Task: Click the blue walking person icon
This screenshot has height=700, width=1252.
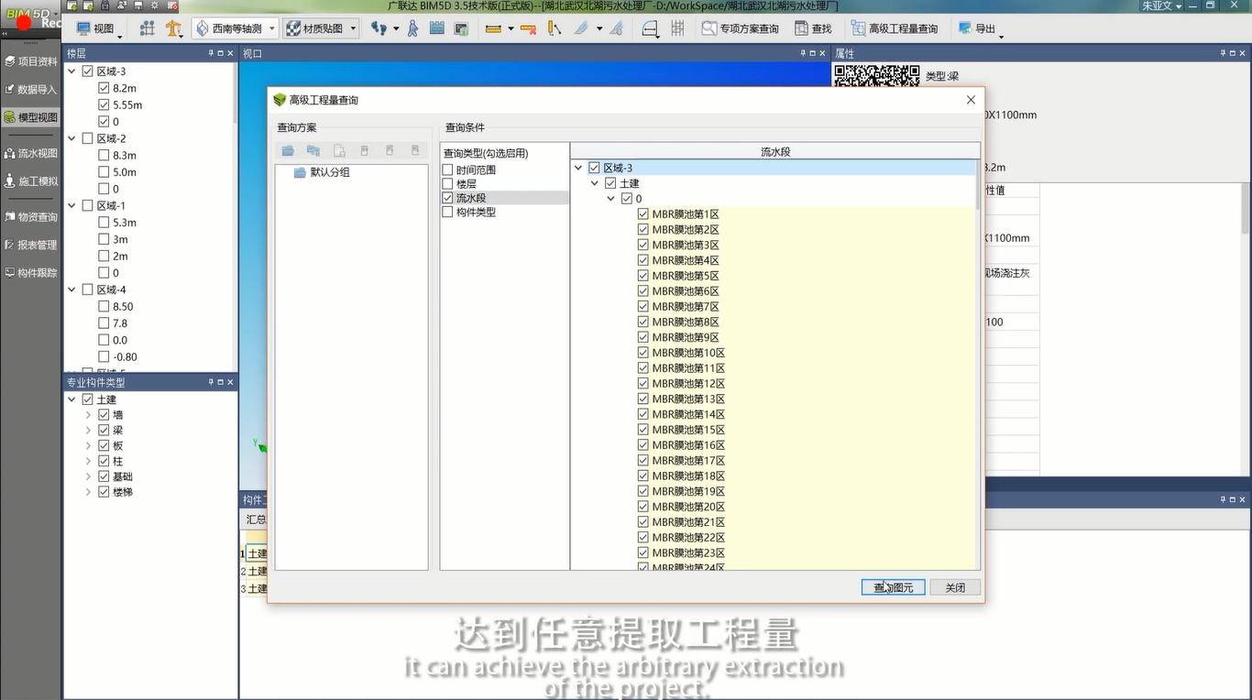Action: coord(412,28)
